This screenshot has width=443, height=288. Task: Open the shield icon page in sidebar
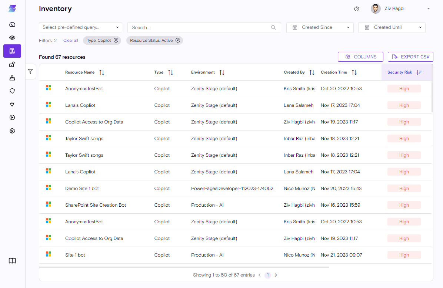click(x=12, y=91)
